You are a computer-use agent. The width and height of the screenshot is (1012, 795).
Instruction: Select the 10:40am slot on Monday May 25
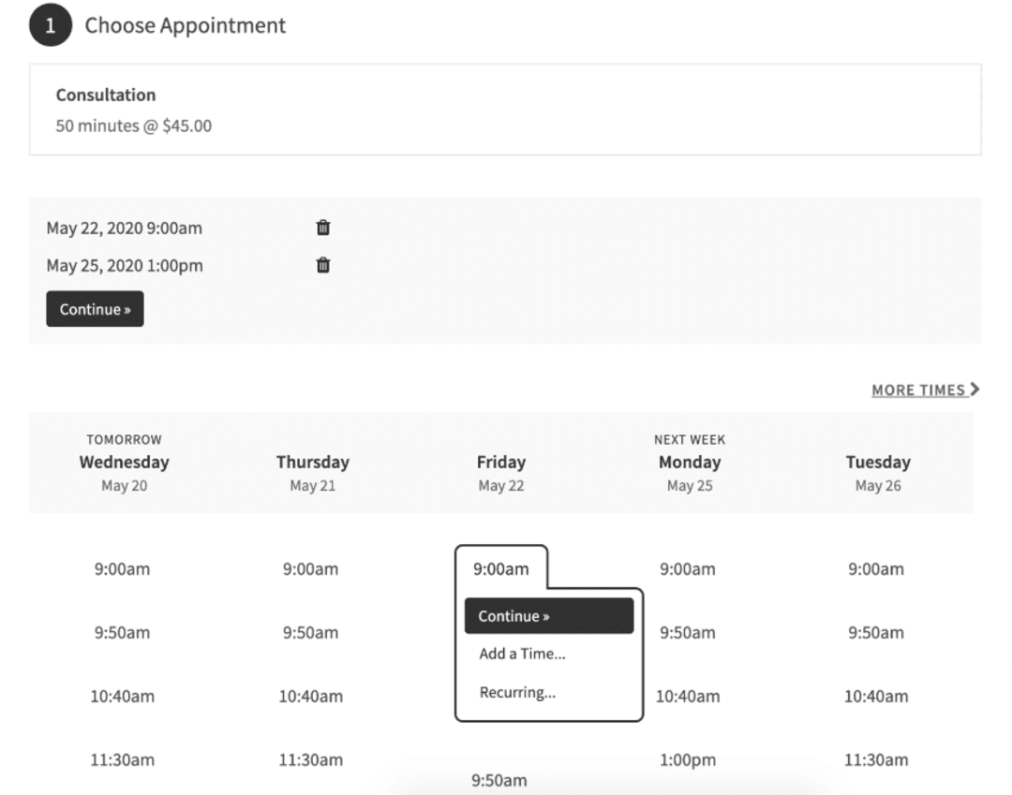(690, 696)
